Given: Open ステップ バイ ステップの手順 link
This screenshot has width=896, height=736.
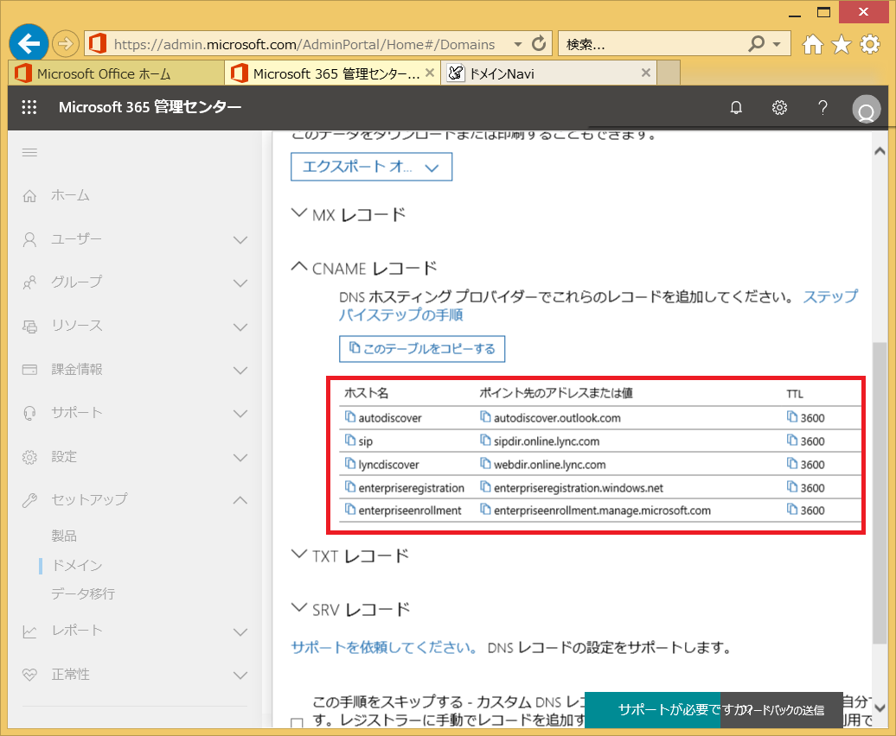Looking at the screenshot, I should pos(598,305).
